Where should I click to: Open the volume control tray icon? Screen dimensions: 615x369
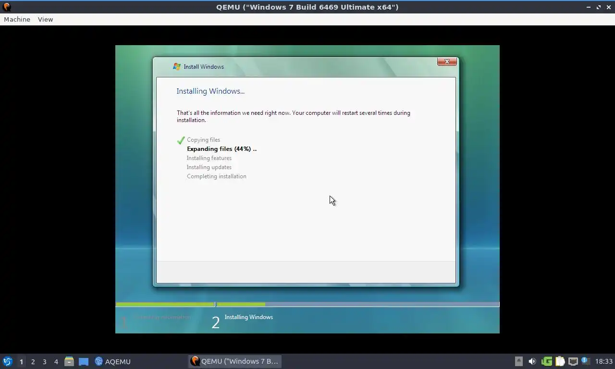[532, 361]
